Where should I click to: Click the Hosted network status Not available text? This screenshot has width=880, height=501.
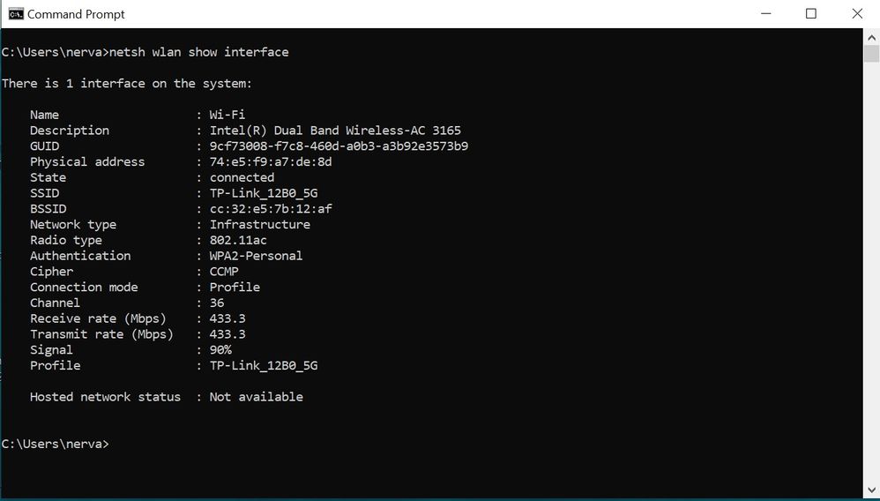tap(256, 397)
